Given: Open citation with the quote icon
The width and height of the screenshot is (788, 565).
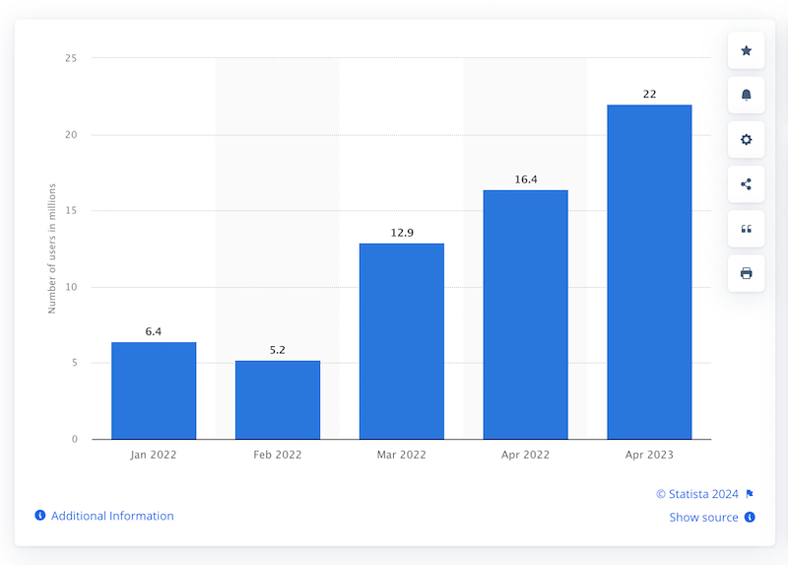Looking at the screenshot, I should pos(746,229).
